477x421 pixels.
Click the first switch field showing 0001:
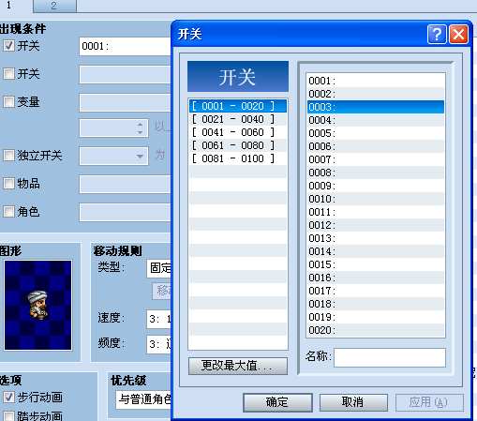(x=125, y=46)
